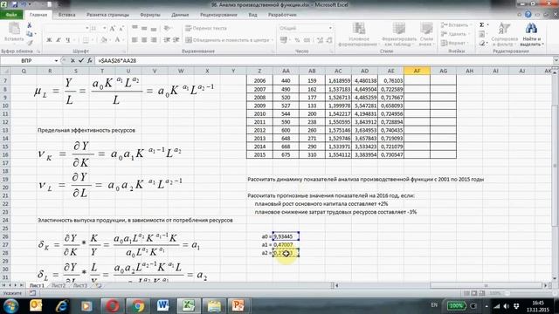This screenshot has height=314, width=559.
Task: Open the Файл tab
Action: pos(11,15)
